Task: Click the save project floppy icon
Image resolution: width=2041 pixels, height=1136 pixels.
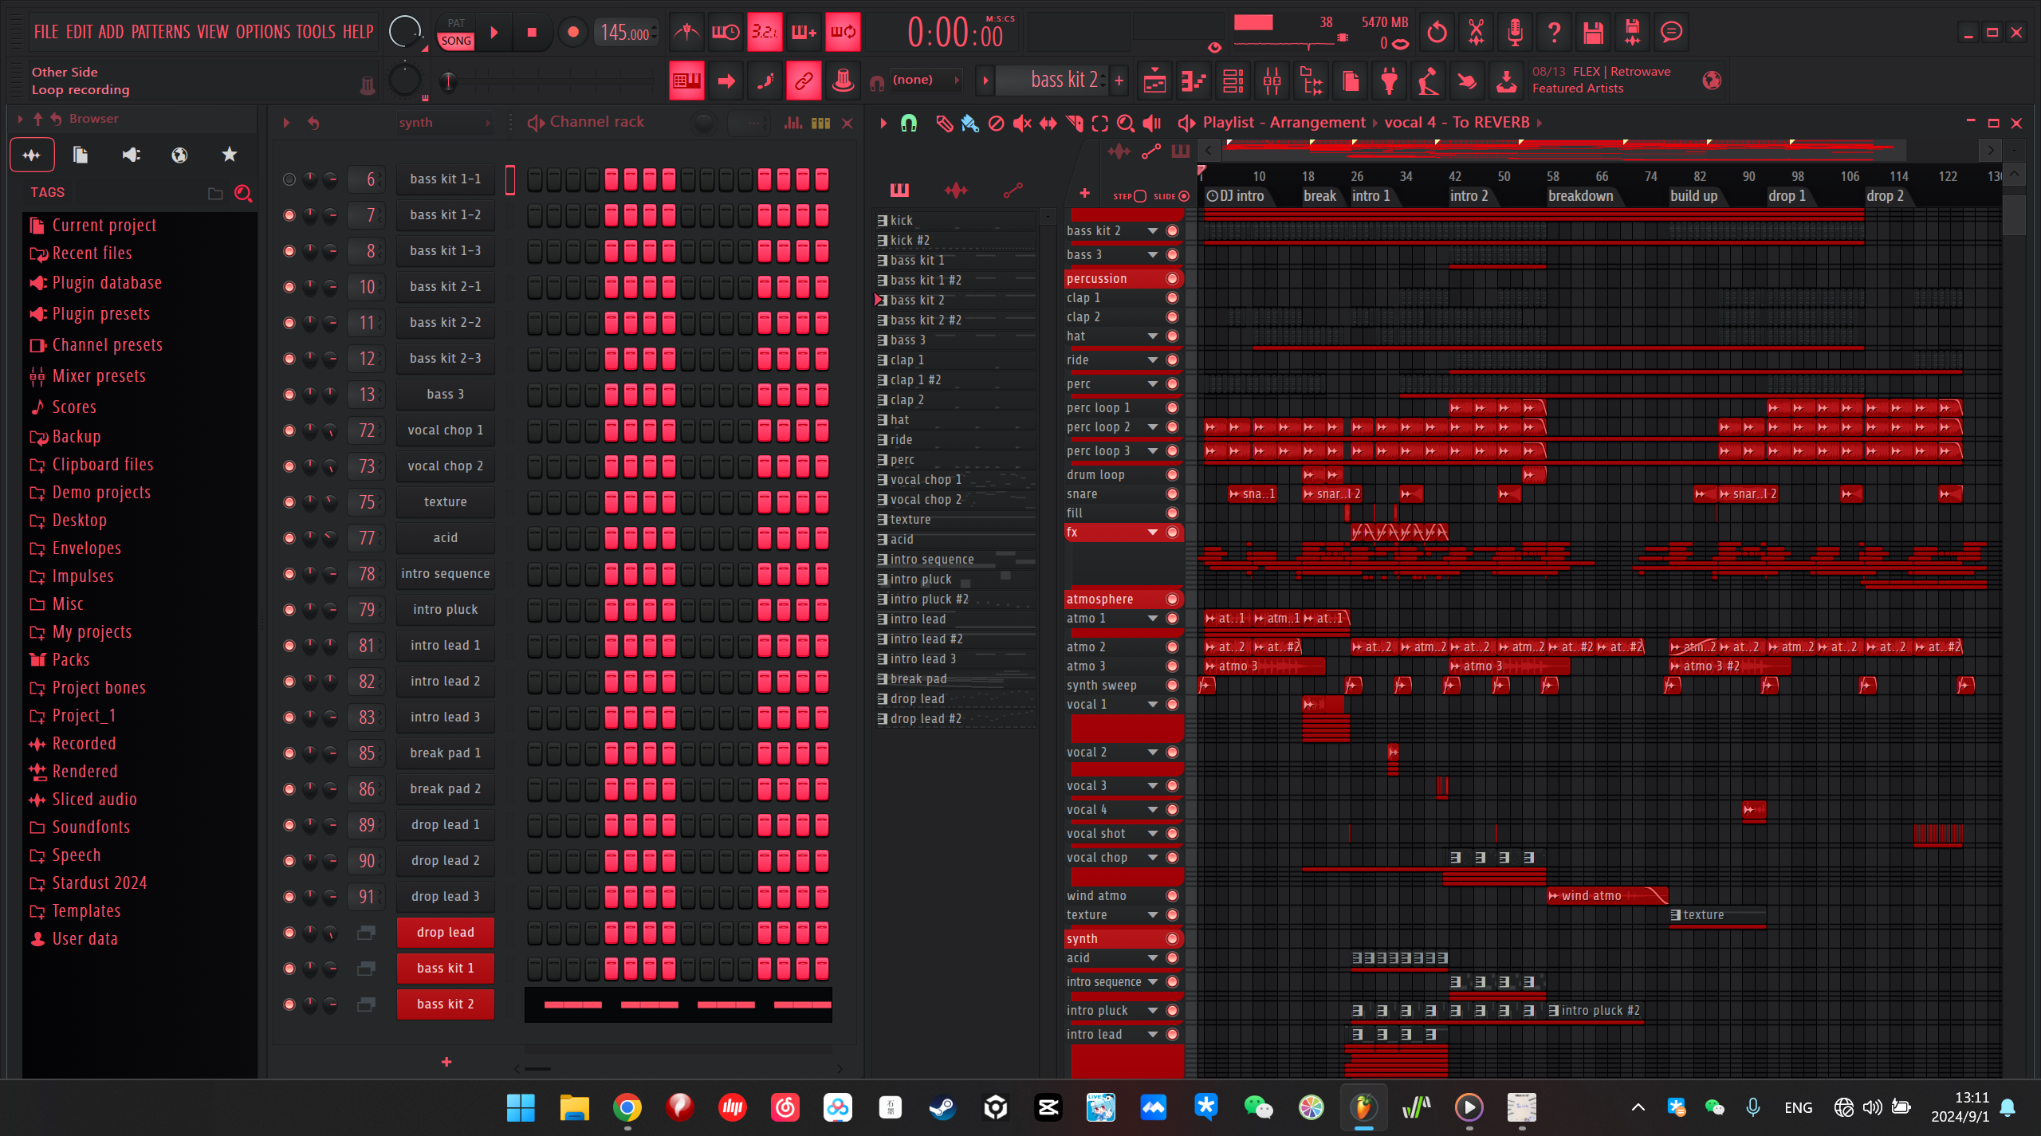Action: click(x=1593, y=32)
